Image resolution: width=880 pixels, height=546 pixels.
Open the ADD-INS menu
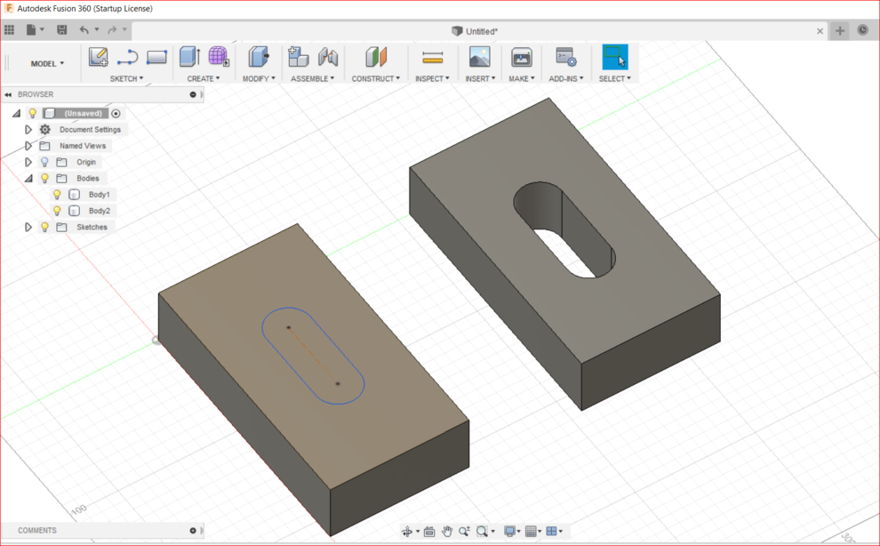pos(565,78)
